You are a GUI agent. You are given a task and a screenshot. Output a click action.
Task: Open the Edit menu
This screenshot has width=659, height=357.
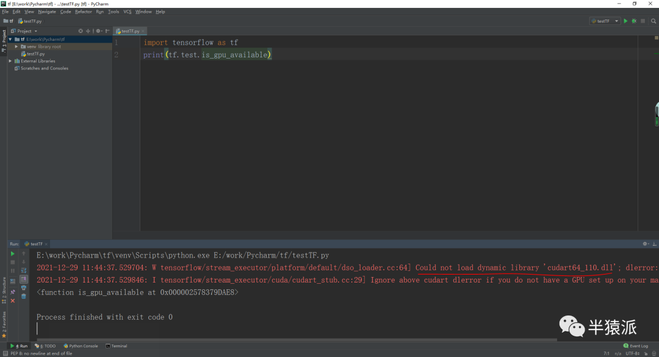(x=16, y=12)
